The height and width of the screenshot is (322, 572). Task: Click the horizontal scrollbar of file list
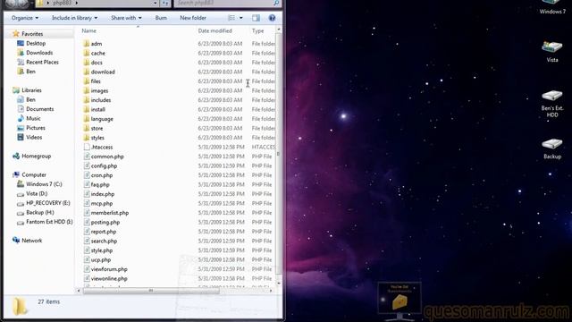151,291
